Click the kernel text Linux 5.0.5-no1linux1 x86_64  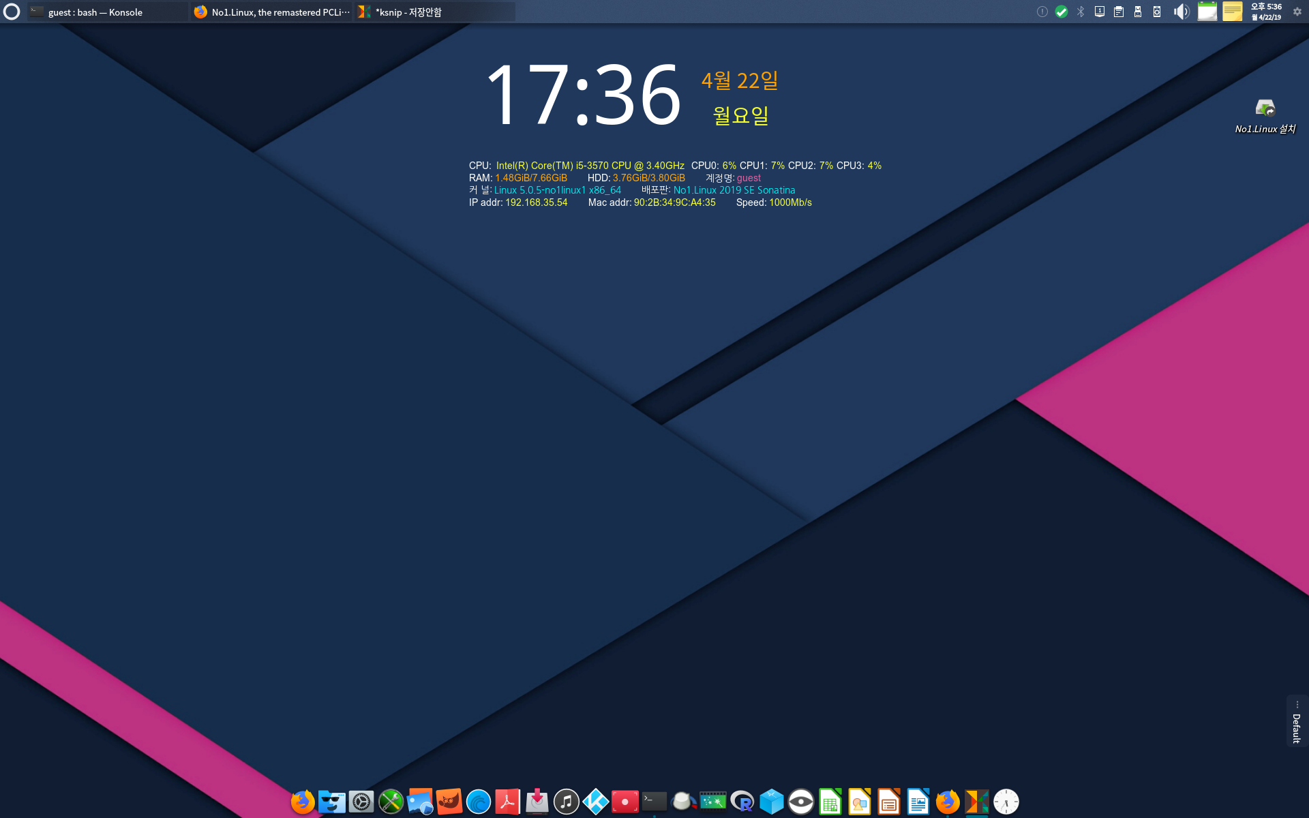click(558, 190)
